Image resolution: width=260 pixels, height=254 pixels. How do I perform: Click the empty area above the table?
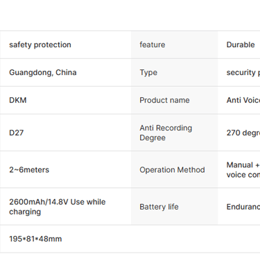[130, 15]
